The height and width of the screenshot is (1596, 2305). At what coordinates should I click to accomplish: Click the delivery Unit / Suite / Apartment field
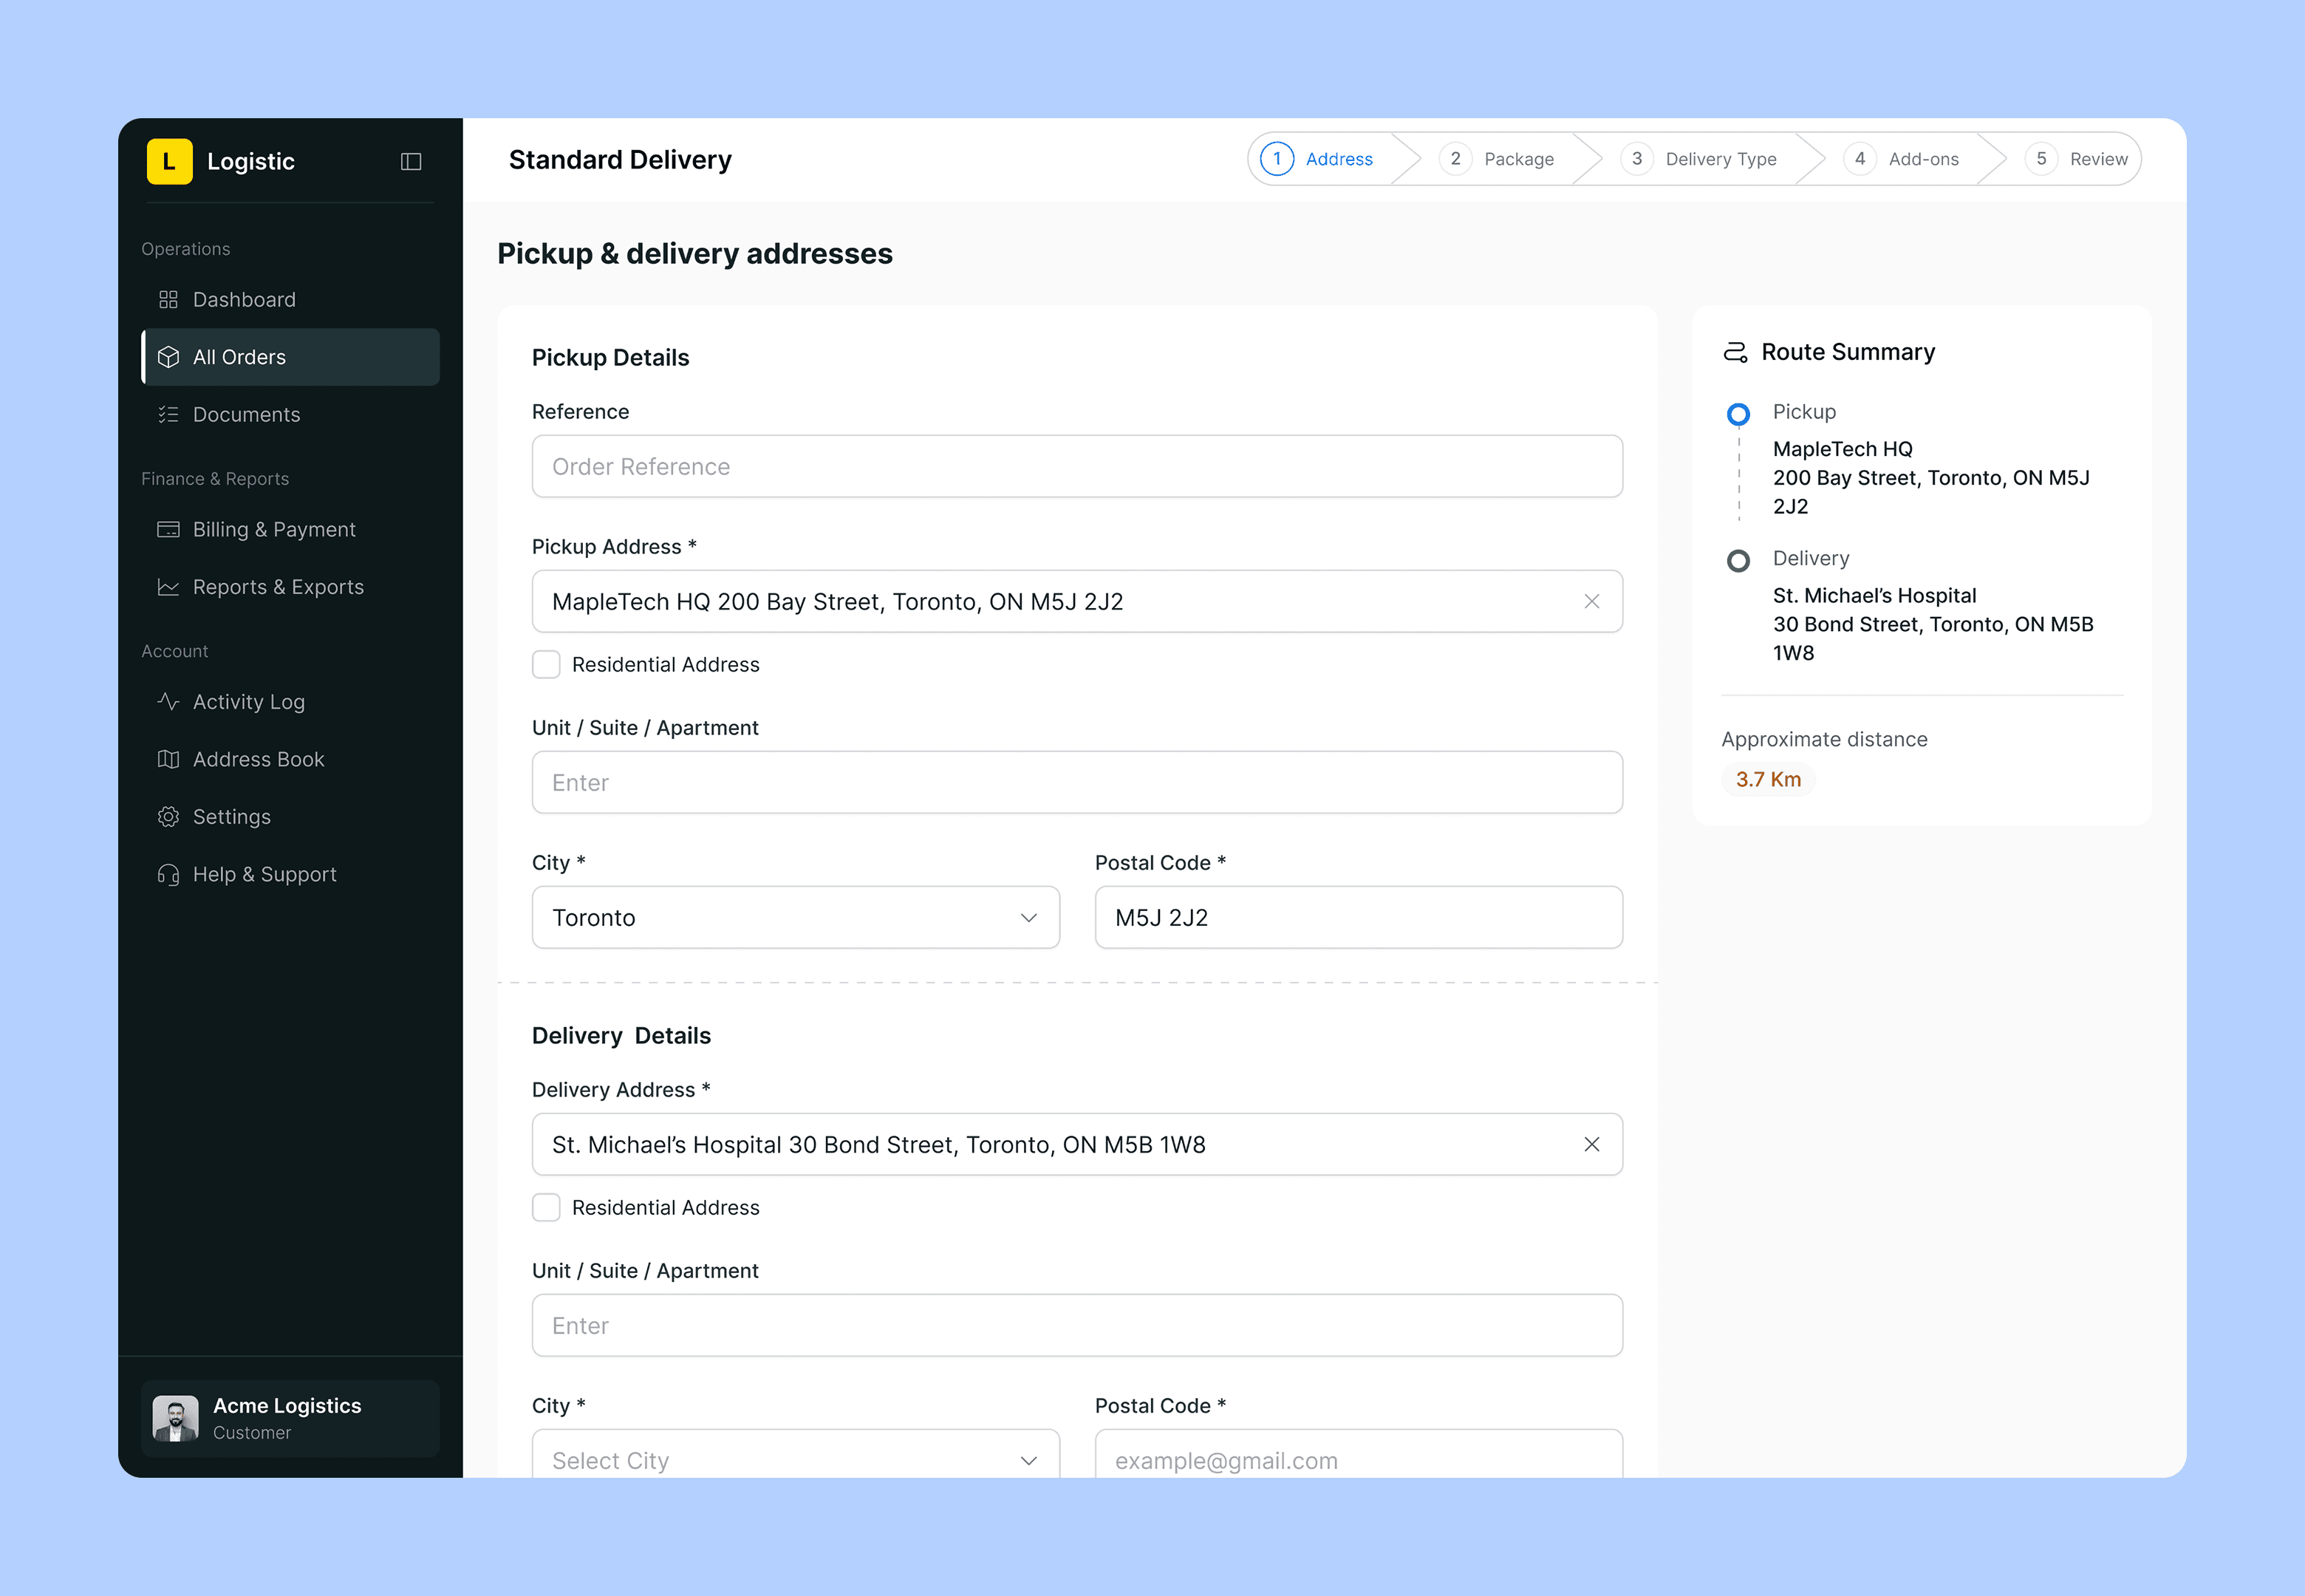pos(1078,1326)
